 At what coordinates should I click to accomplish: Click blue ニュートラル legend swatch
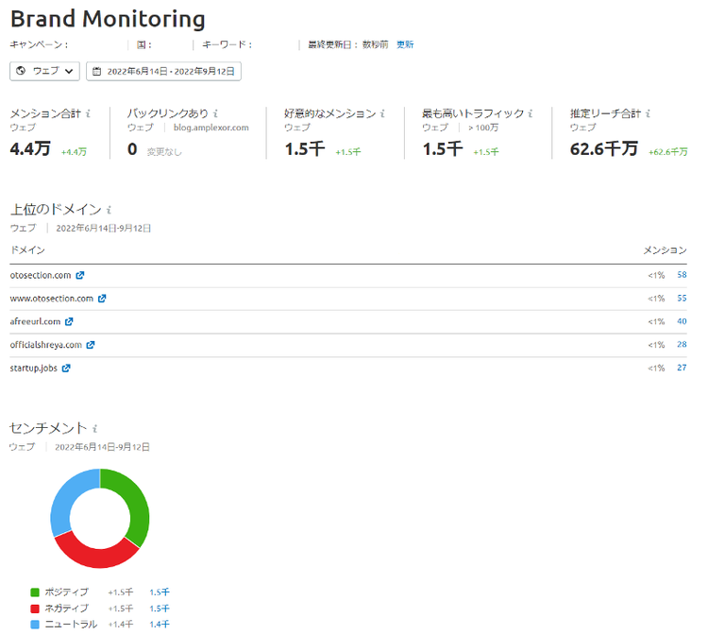pos(35,625)
